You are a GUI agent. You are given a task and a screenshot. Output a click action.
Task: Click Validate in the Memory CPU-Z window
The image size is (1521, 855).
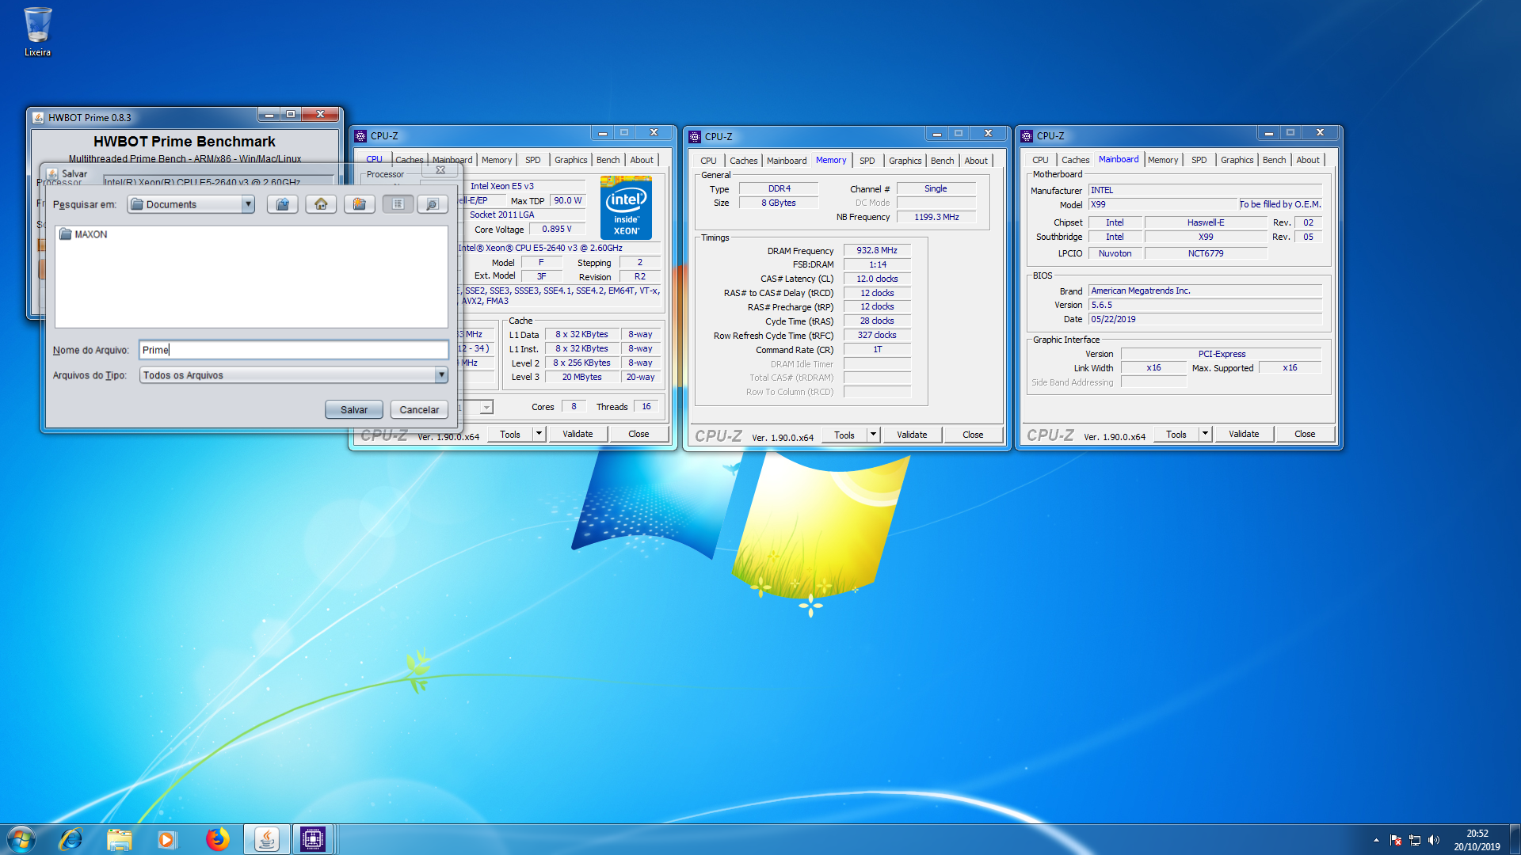pos(912,435)
